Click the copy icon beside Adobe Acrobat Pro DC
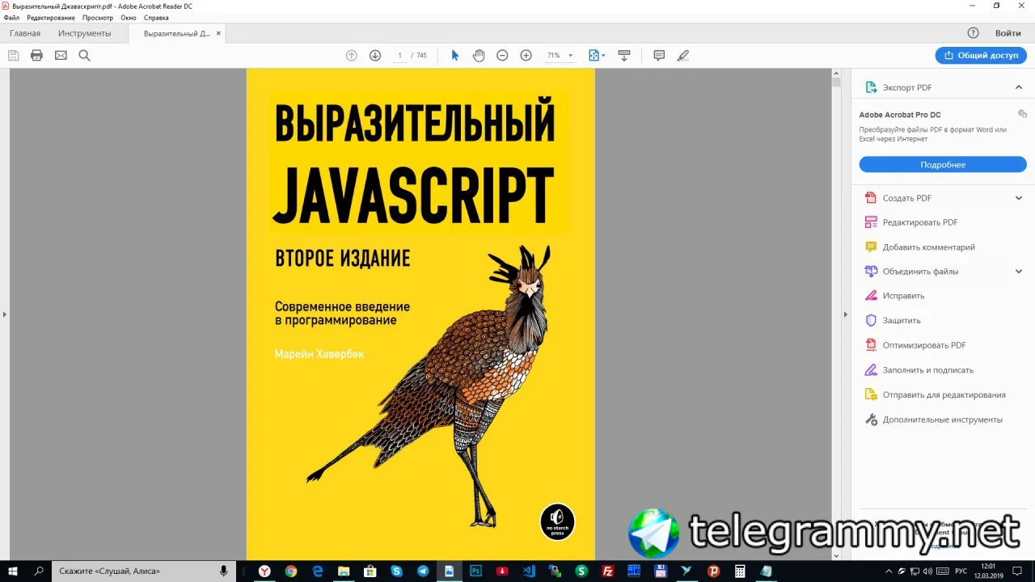The height and width of the screenshot is (582, 1035). (x=1022, y=114)
